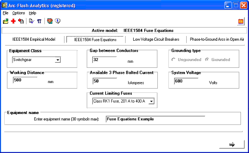The image size is (249, 153).
Task: Open the Options menu
Action: [19, 13]
